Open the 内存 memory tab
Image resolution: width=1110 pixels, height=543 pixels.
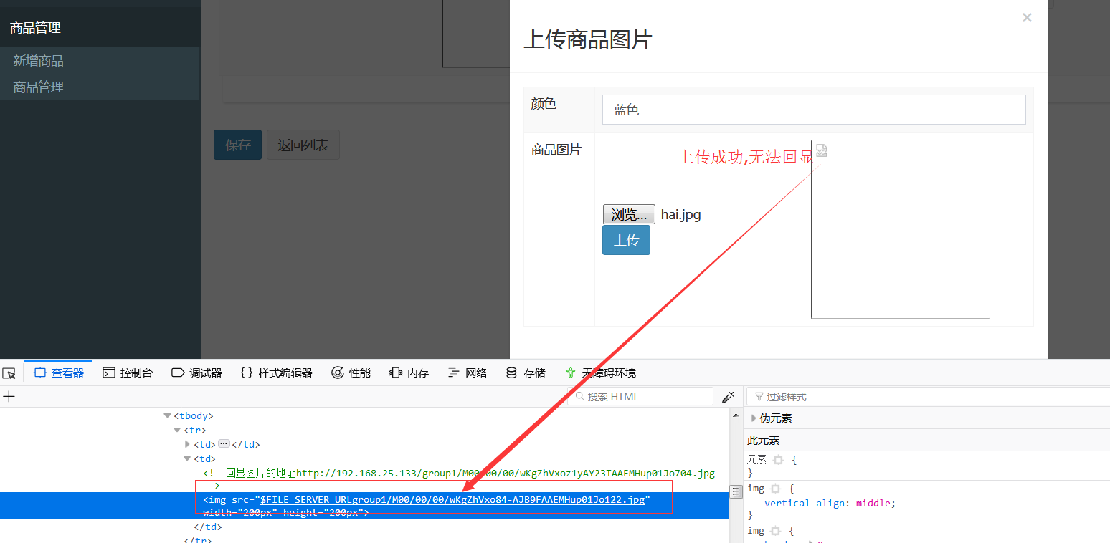coord(409,373)
